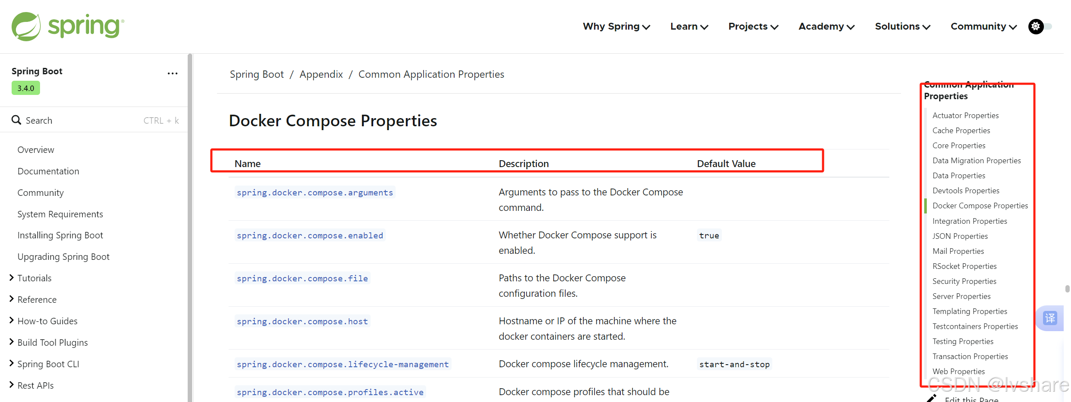1071x402 pixels.
Task: Jump to Cache Properties section
Action: (961, 131)
